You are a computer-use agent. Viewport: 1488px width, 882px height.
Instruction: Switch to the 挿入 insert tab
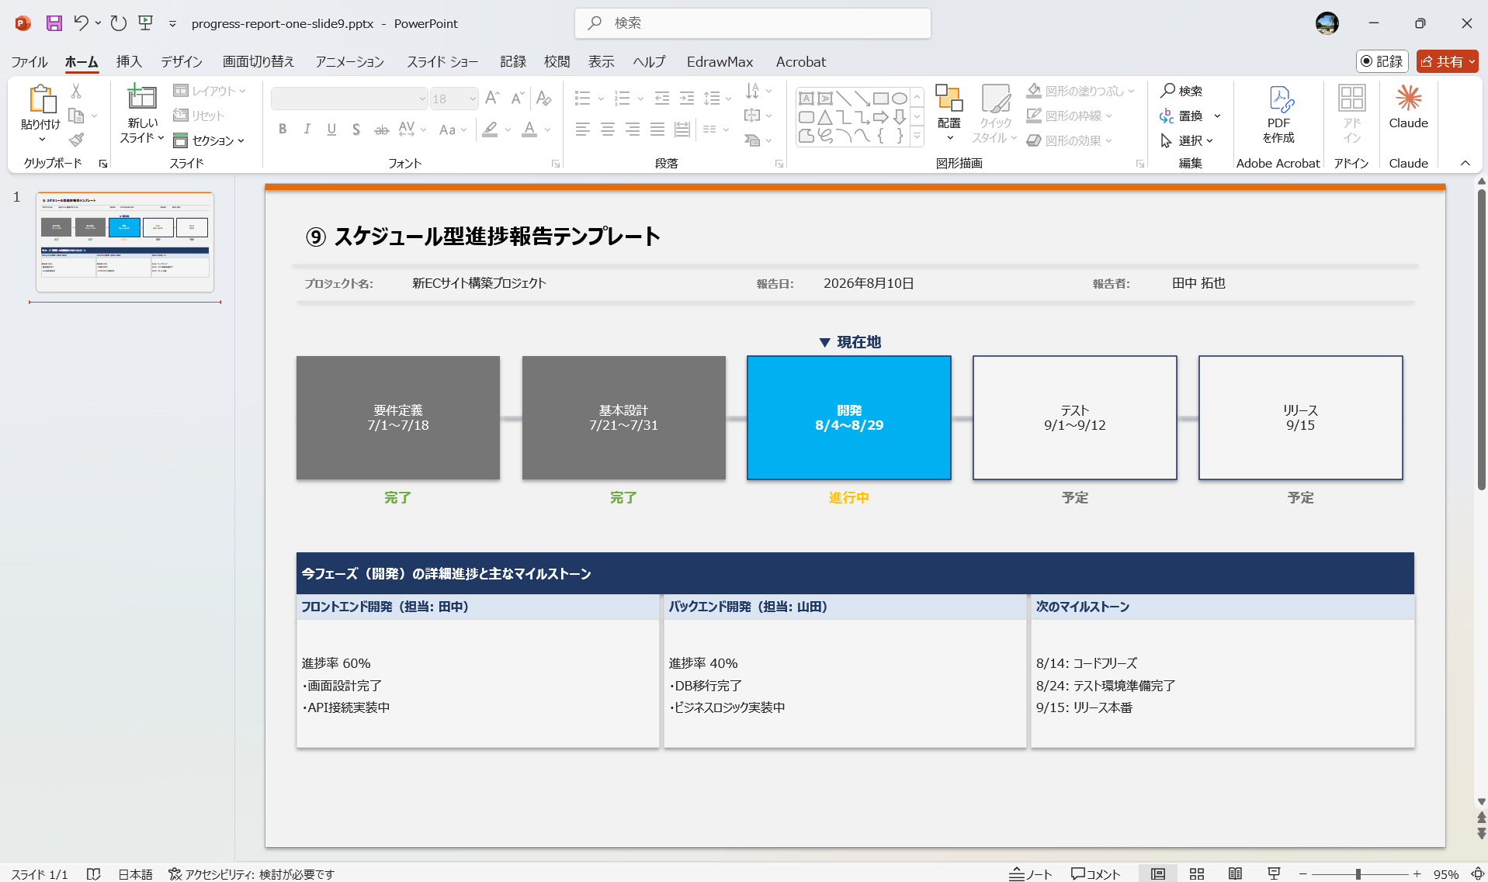tap(129, 61)
